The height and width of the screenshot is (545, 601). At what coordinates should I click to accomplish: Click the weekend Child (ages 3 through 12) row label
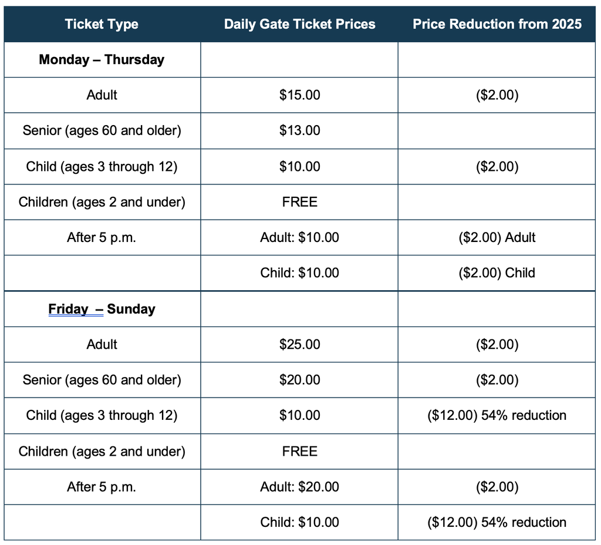tap(102, 416)
